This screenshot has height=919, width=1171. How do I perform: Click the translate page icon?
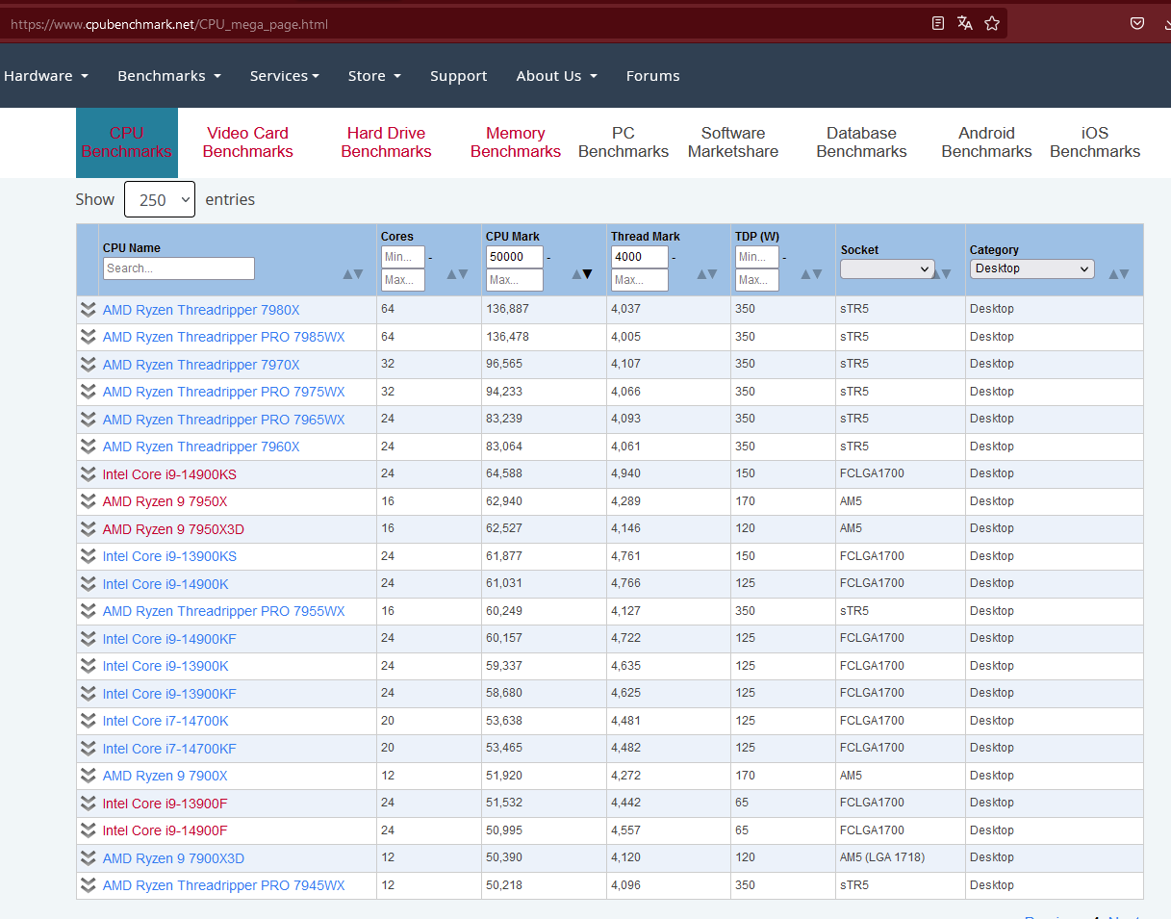pos(965,23)
